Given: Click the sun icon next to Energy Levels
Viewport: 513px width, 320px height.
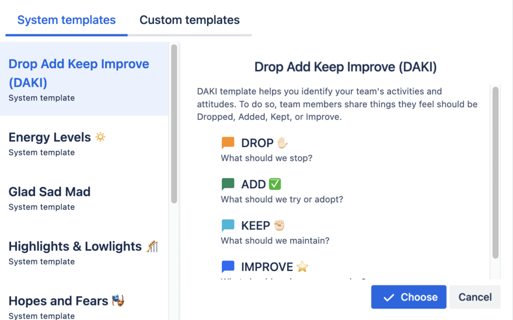Looking at the screenshot, I should [100, 136].
